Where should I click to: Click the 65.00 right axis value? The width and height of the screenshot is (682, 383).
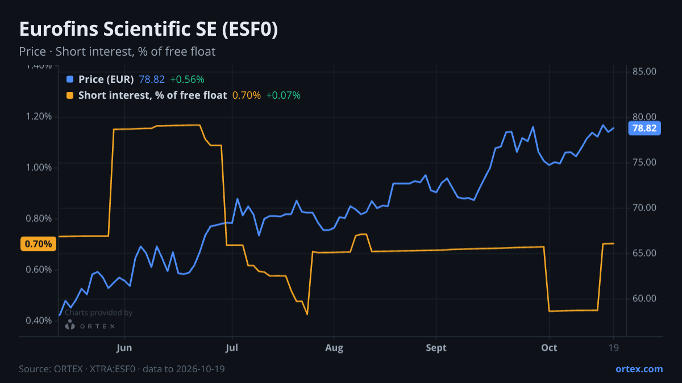644,253
